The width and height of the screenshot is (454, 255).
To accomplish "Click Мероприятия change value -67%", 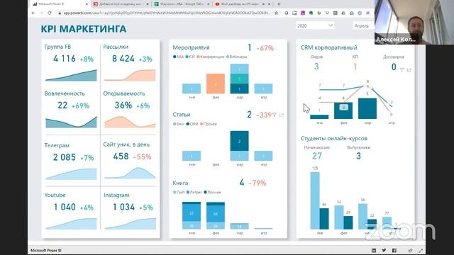I will pos(265,48).
